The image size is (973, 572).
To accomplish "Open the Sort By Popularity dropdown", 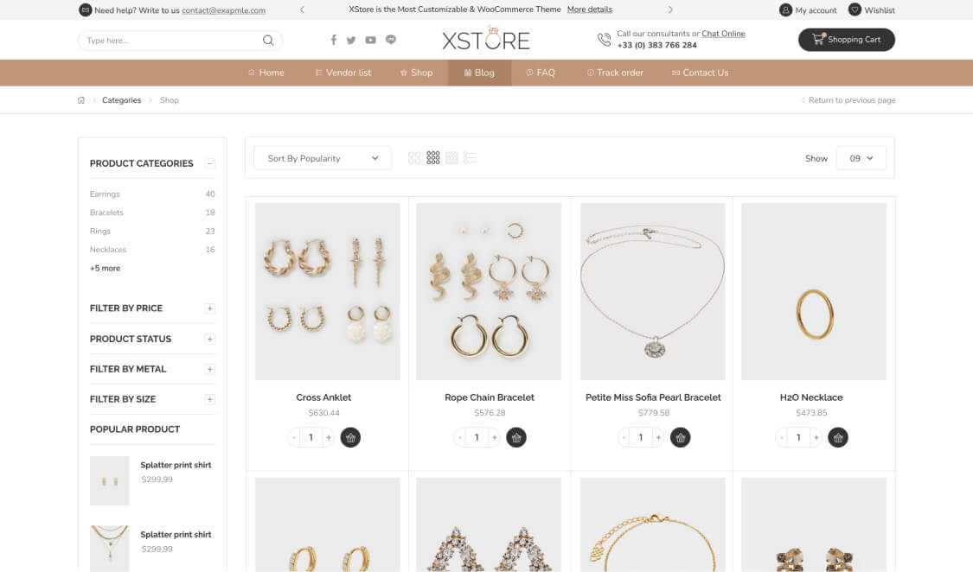I will tap(323, 158).
